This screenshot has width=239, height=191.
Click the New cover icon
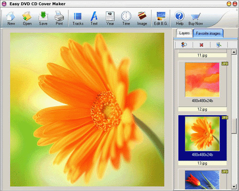click(x=11, y=18)
